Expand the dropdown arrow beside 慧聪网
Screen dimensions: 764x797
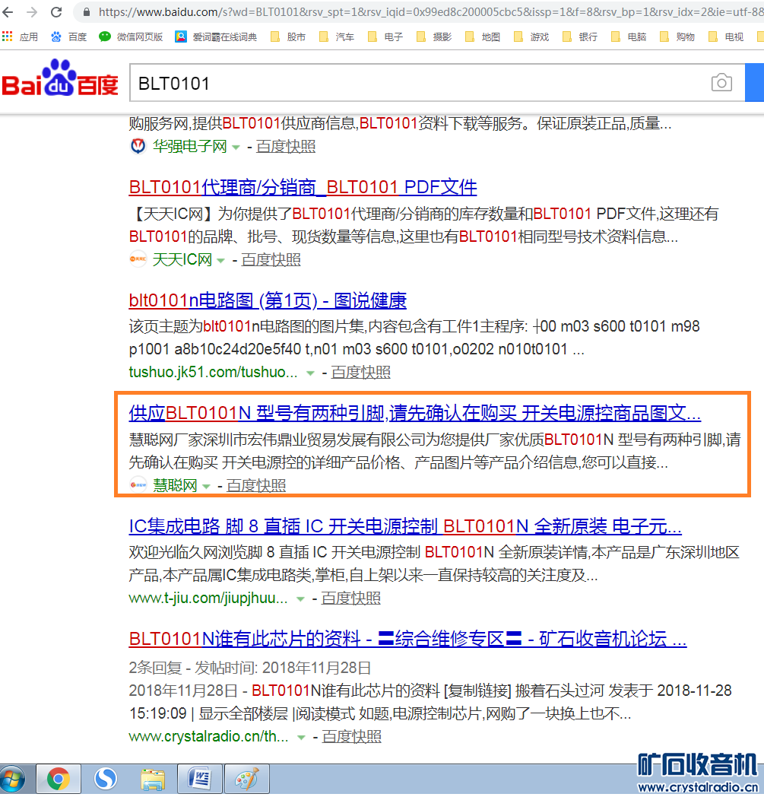pos(206,486)
